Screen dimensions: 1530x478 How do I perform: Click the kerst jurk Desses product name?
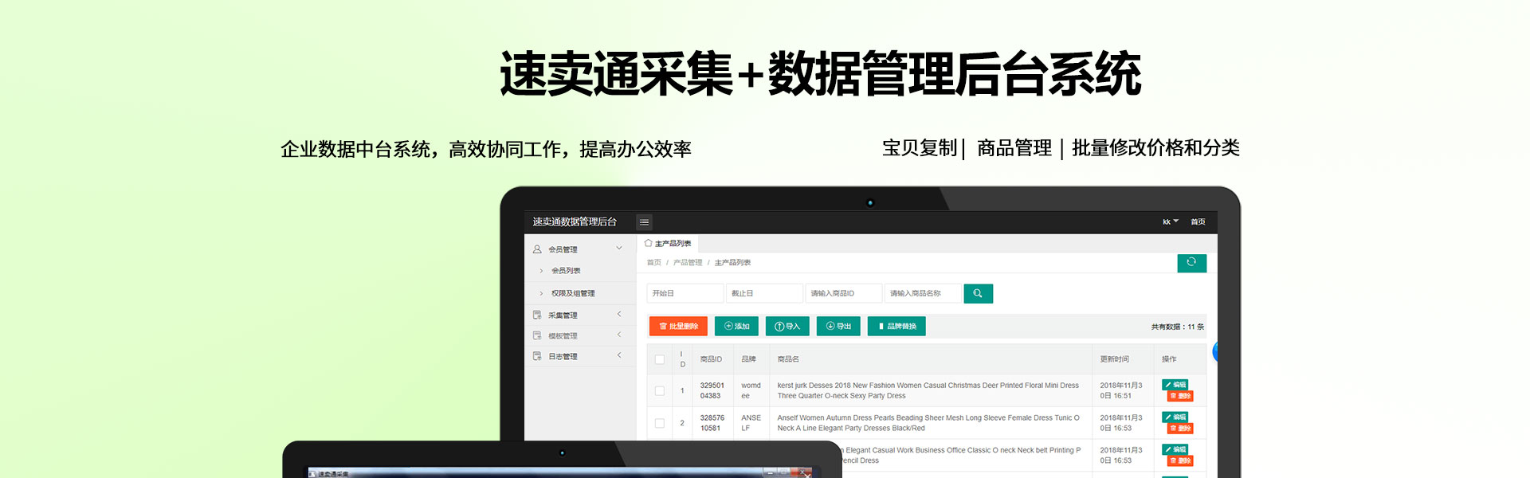click(928, 390)
